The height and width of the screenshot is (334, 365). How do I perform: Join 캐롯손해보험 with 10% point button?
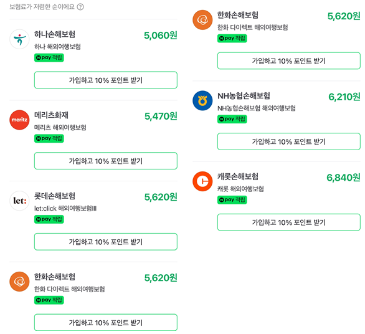pyautogui.click(x=289, y=222)
